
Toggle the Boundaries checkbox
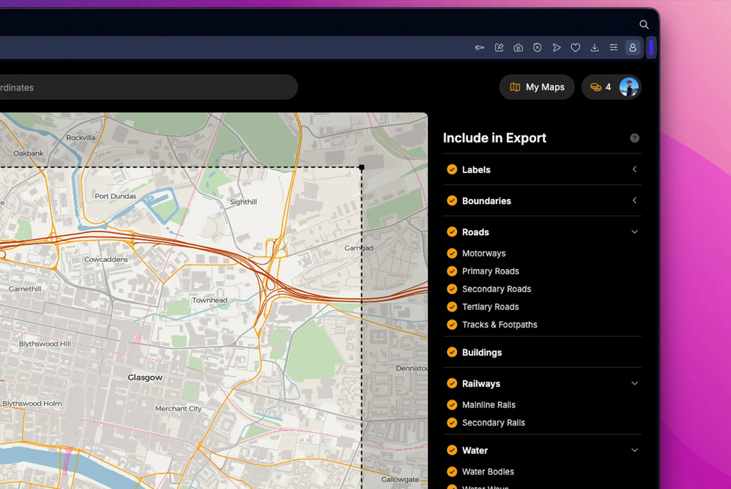point(452,201)
